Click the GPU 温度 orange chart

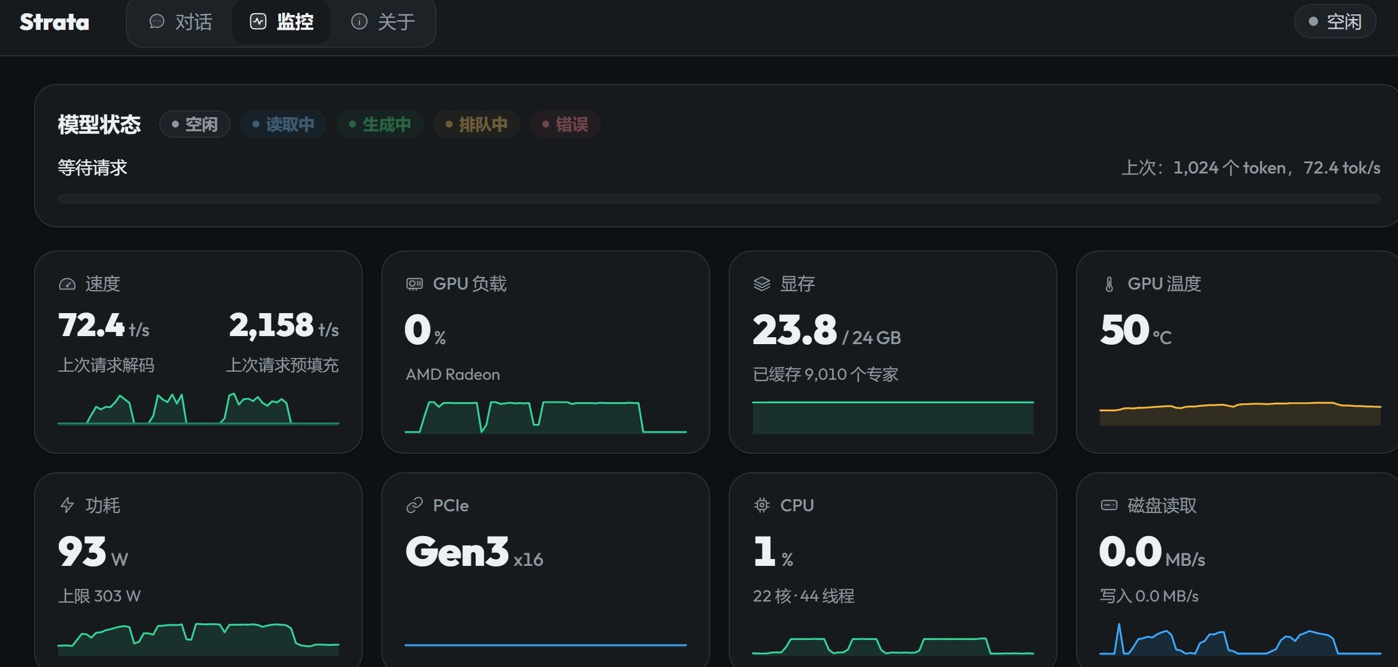point(1240,413)
